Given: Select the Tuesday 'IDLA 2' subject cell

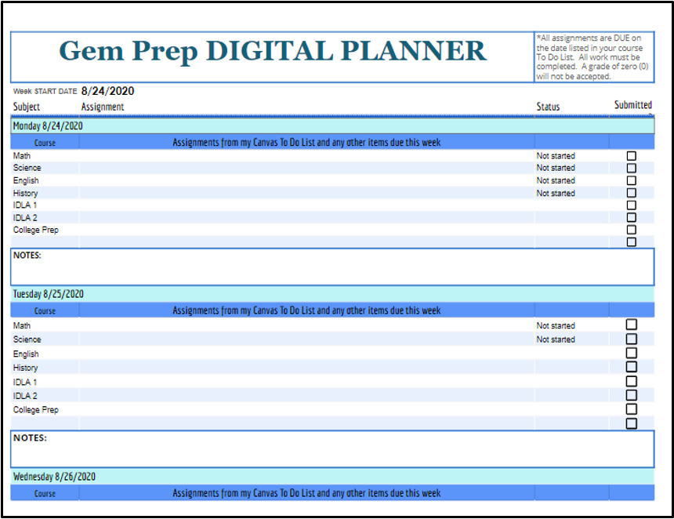Looking at the screenshot, I should point(45,395).
